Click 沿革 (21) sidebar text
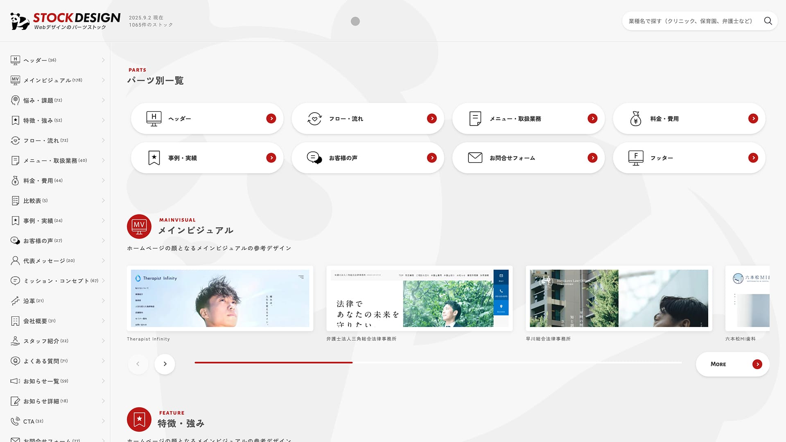786x442 pixels. click(x=34, y=301)
